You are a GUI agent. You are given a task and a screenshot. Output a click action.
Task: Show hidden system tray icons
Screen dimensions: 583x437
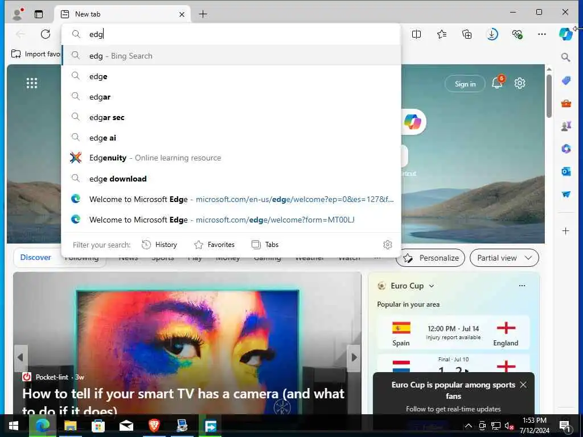pos(469,426)
